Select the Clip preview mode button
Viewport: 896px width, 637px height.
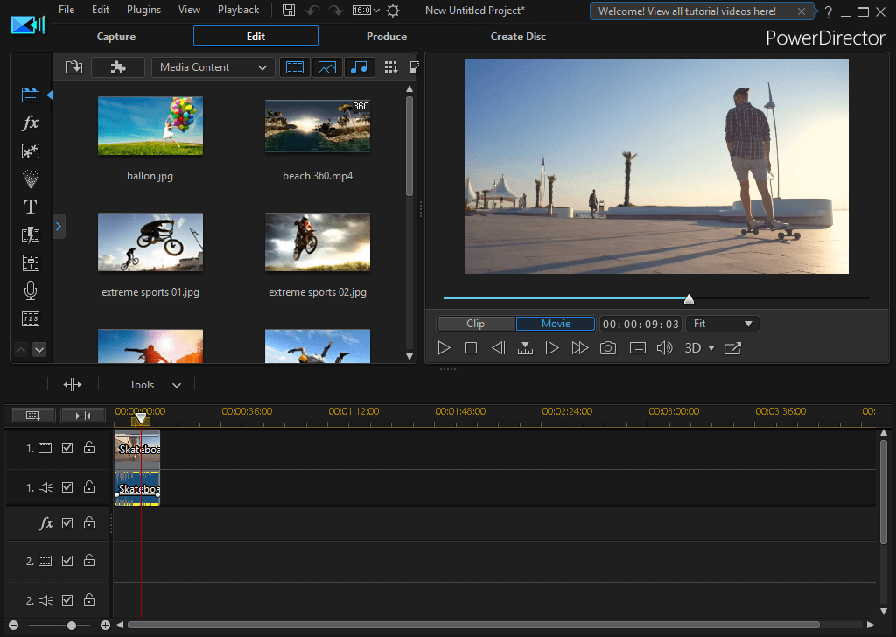476,324
